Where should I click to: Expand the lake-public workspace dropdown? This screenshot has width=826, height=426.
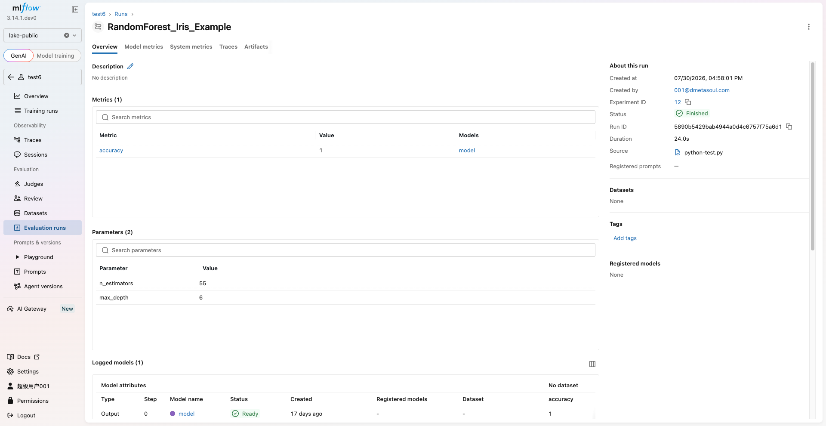click(x=74, y=35)
